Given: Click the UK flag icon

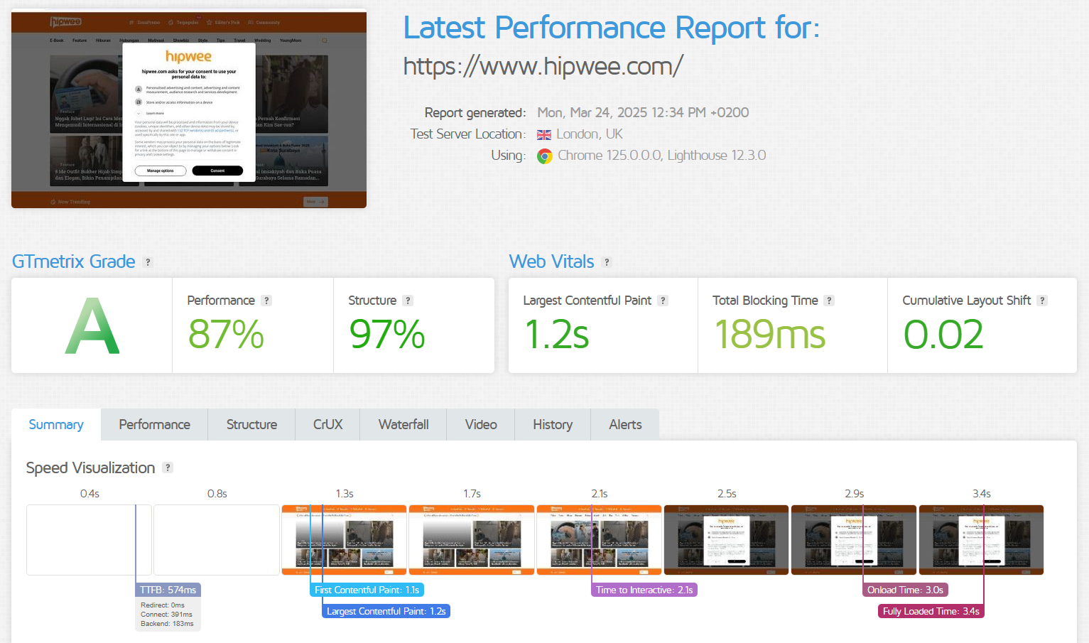Looking at the screenshot, I should tap(544, 135).
